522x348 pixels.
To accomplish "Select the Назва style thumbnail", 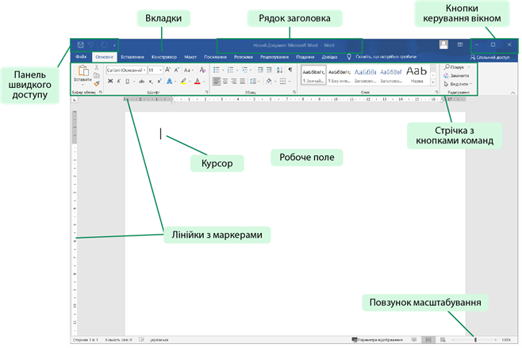I will (416, 74).
